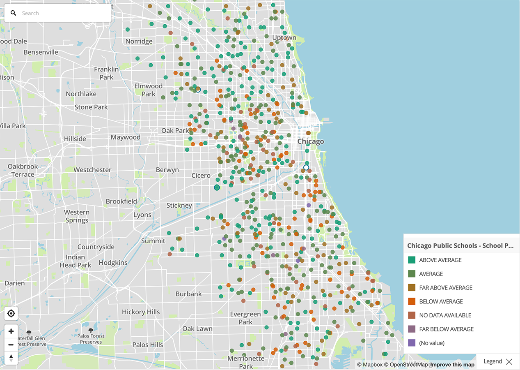Click the Improve this map link
This screenshot has width=520, height=370.
452,365
